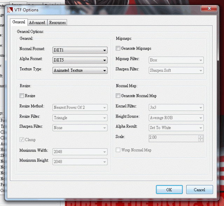Click the Scale value field showing 2.00
Screen dimensions: 224x206
coord(173,138)
